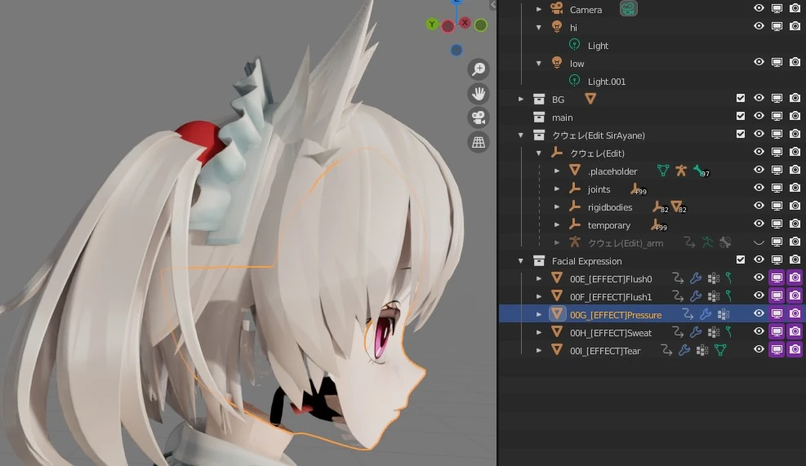The width and height of the screenshot is (806, 466).
Task: Toggle viewport monitor icon for 00E Flush0
Action: point(777,278)
